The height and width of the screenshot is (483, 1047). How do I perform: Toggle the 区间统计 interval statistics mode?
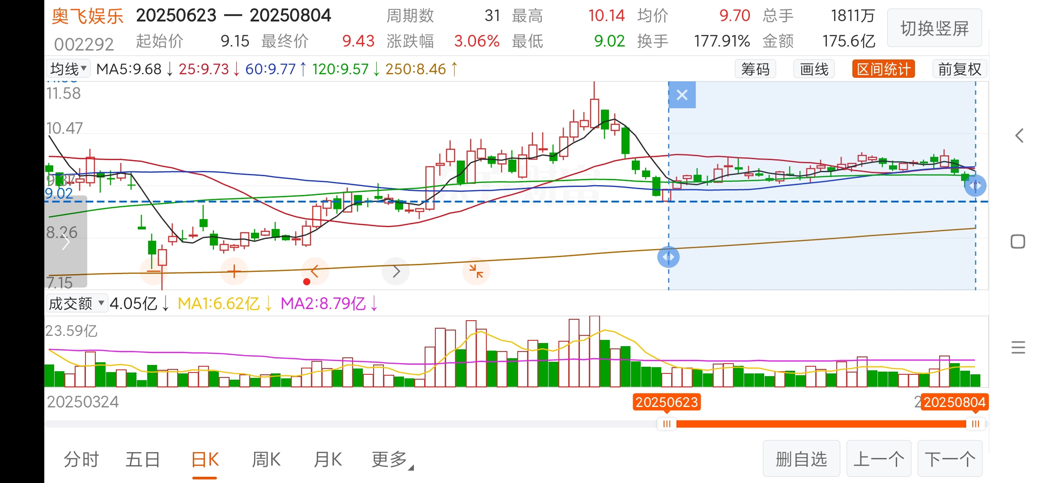point(883,69)
